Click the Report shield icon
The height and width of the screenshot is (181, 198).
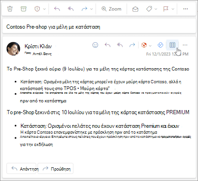(37, 9)
